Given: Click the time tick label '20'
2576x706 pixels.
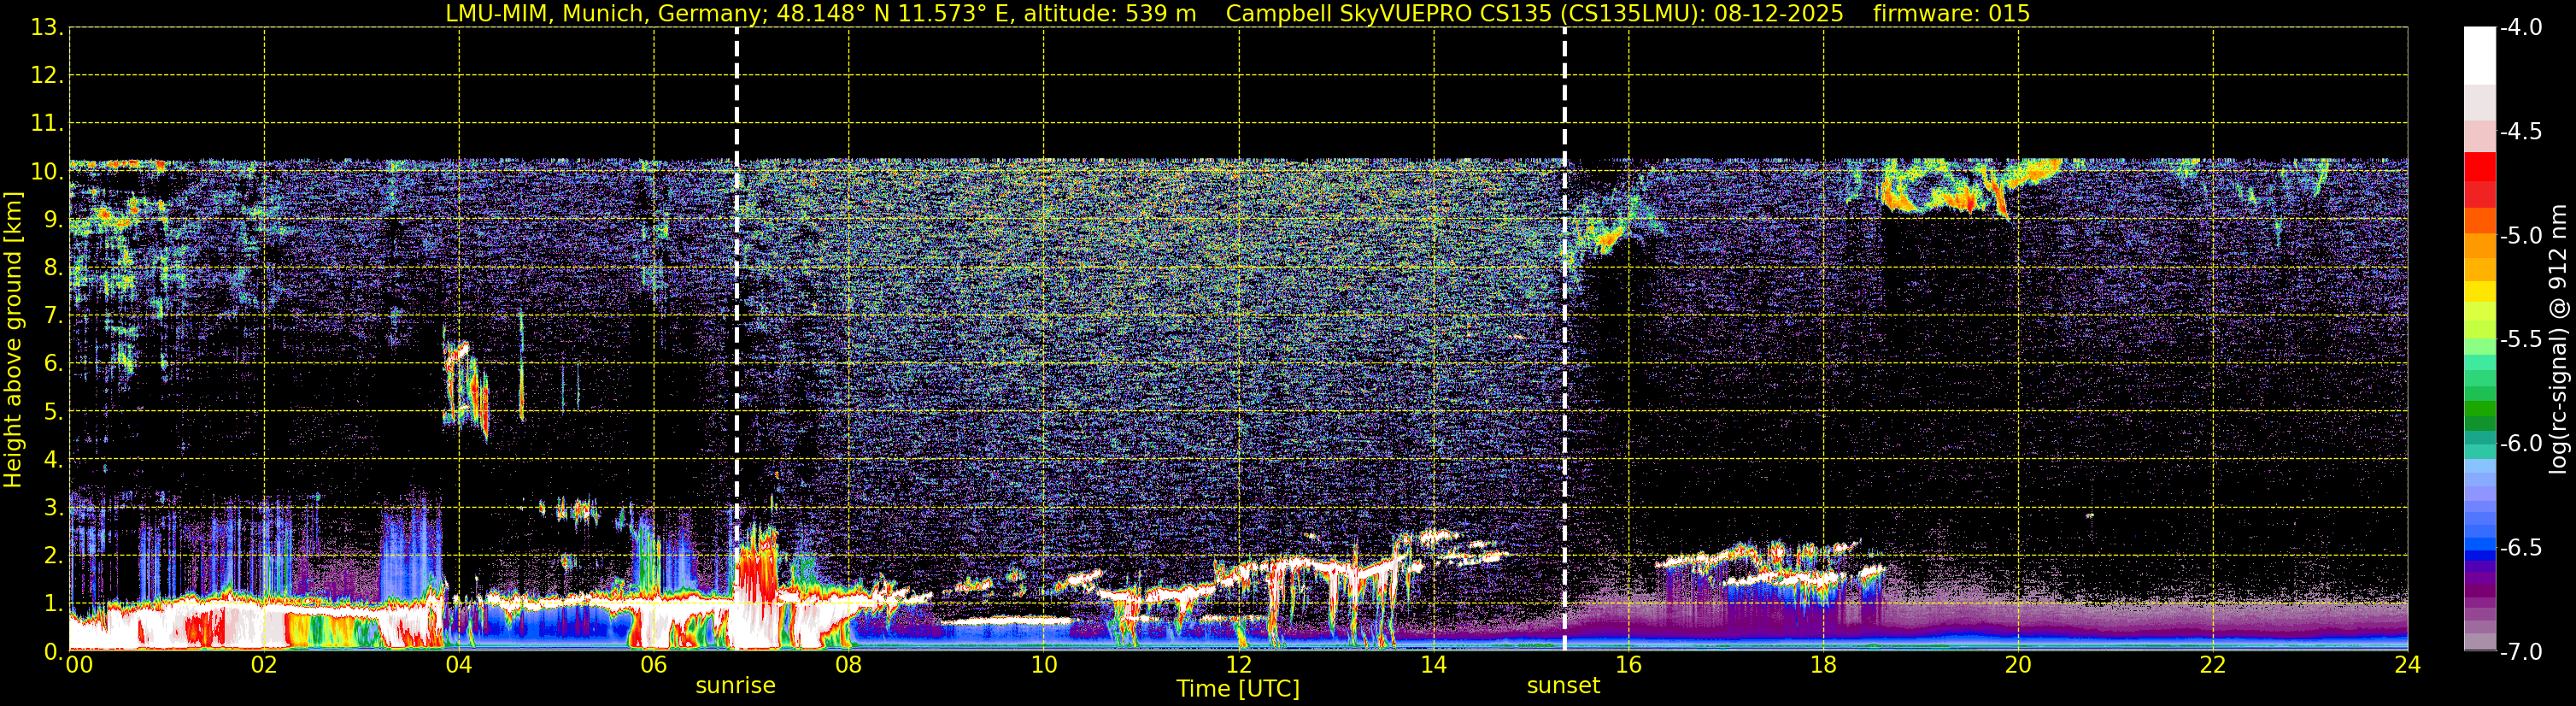Looking at the screenshot, I should pyautogui.click(x=2018, y=665).
